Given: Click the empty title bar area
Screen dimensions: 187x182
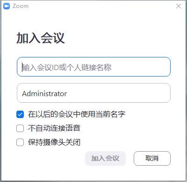Looking at the screenshot, I should (101, 6).
